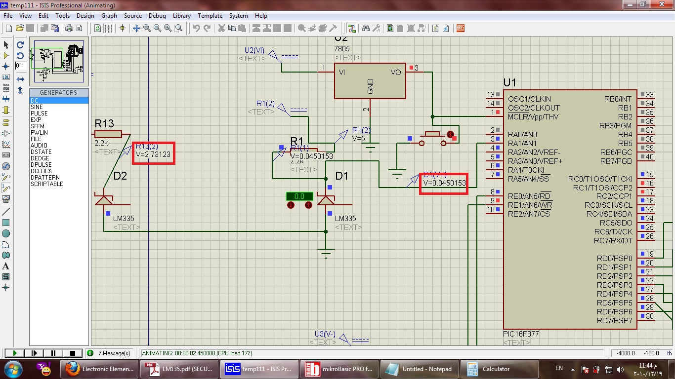The image size is (675, 379).
Task: Choose the Wire Label LBL tool
Action: click(6, 77)
